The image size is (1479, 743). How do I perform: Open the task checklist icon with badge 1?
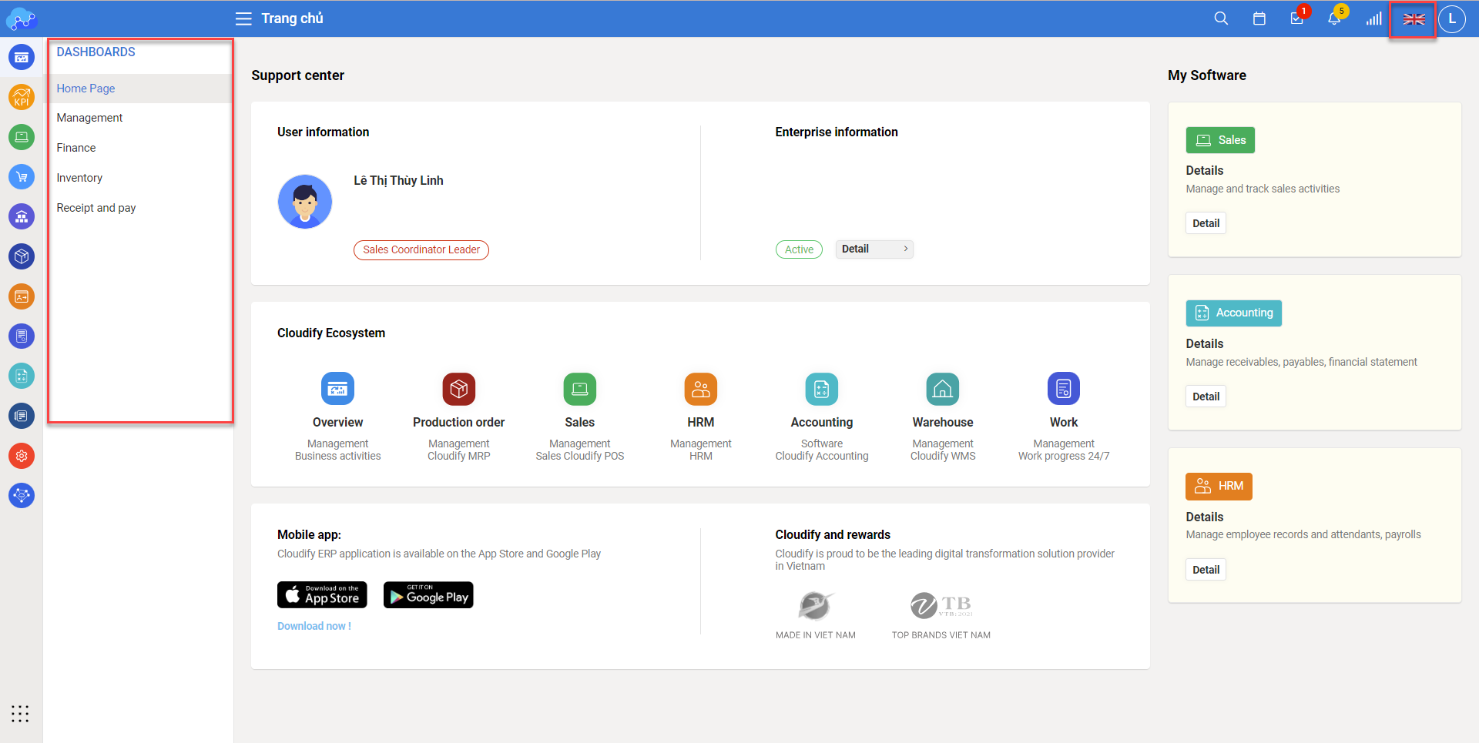coord(1298,18)
